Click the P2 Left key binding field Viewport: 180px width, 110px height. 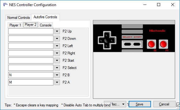tap(31, 46)
